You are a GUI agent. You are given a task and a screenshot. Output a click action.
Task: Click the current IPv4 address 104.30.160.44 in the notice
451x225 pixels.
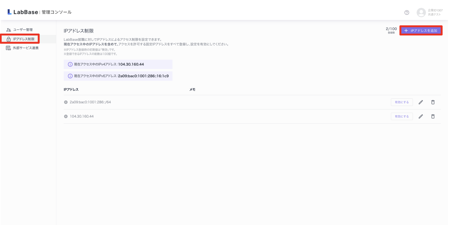point(131,64)
